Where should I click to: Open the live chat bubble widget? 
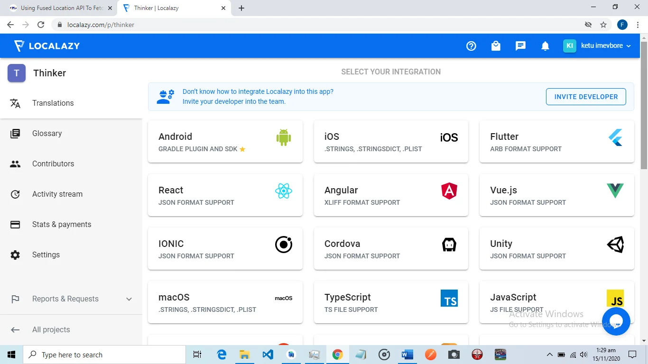point(616,321)
